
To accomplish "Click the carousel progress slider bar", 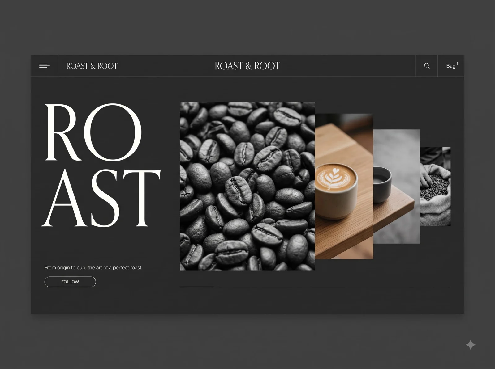I will tap(315, 287).
